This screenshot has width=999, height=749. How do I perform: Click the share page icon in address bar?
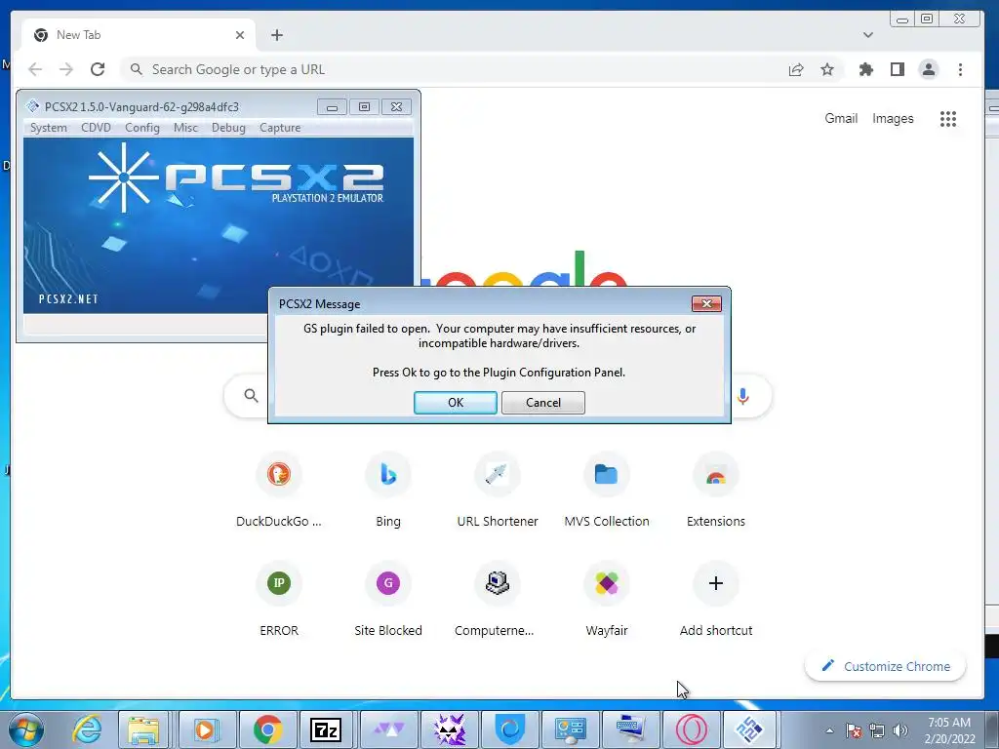click(x=796, y=69)
